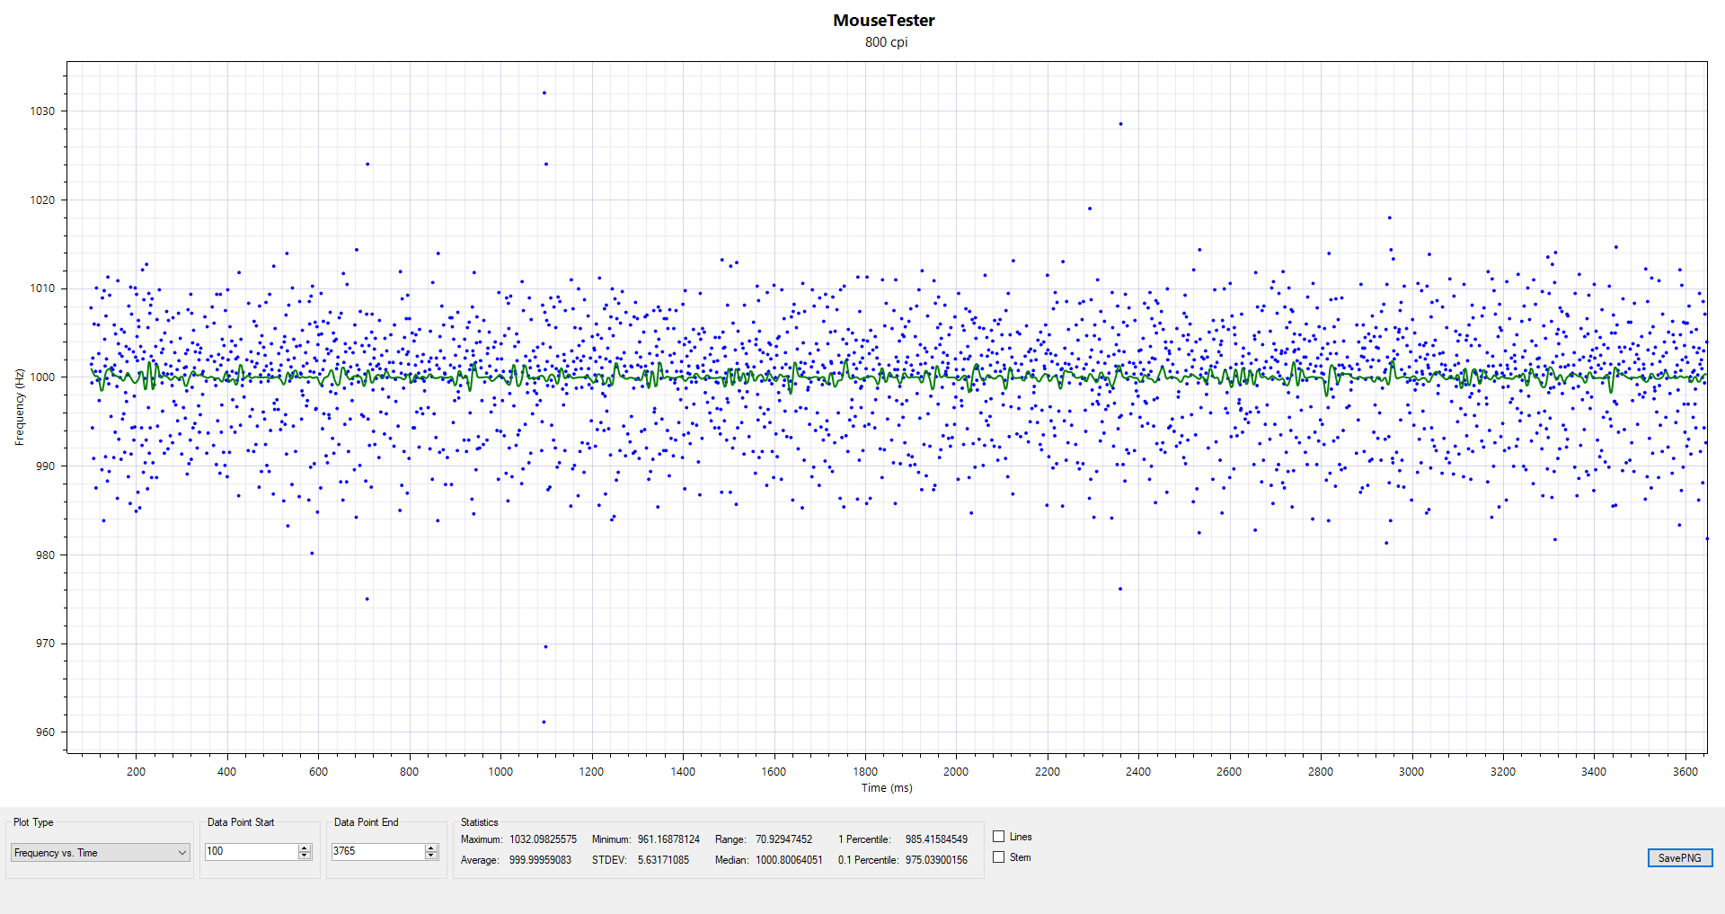Click the Average value 999.99959083
The image size is (1725, 914).
point(540,860)
